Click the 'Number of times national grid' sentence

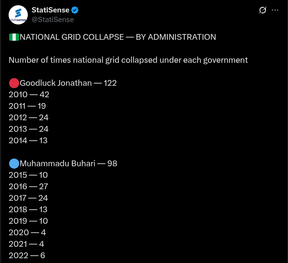128,60
